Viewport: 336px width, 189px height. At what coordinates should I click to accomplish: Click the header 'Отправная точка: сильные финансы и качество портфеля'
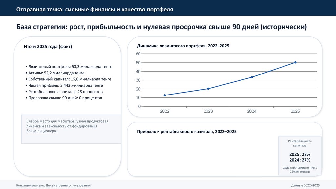pos(94,10)
